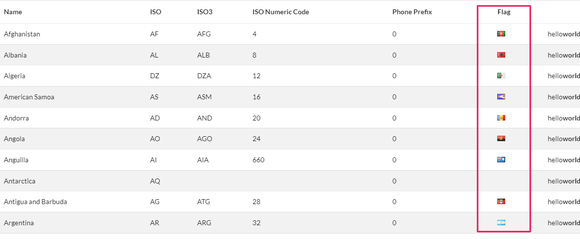The width and height of the screenshot is (580, 239).
Task: Click the Argentina flag icon
Action: point(501,223)
